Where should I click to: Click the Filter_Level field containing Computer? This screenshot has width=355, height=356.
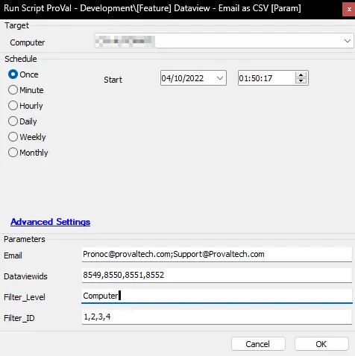(x=217, y=296)
